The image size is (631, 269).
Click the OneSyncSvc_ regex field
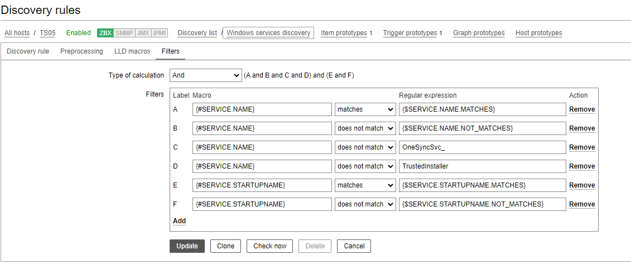point(483,147)
